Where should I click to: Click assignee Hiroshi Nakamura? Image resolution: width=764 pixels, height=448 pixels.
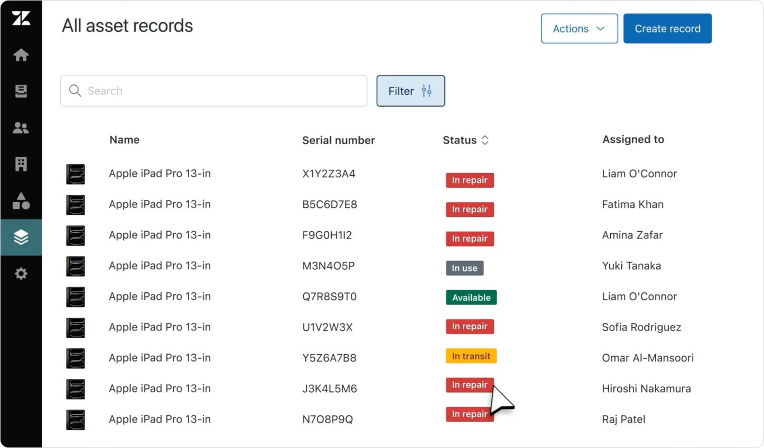[x=646, y=389]
